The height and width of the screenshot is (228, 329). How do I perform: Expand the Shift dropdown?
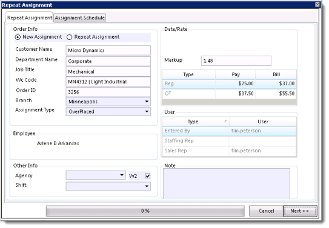coord(108,186)
